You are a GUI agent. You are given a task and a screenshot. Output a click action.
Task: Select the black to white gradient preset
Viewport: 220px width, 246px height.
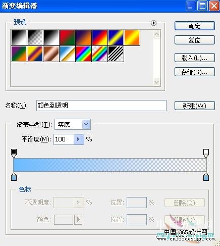[51, 37]
